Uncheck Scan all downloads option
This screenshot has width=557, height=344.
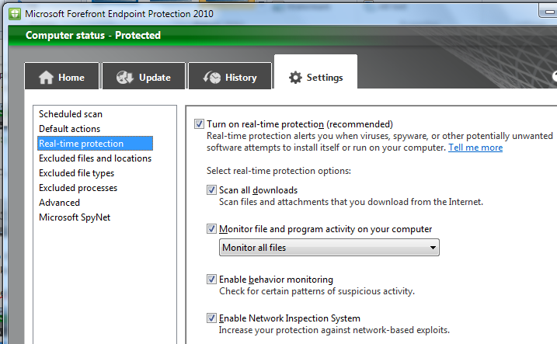[212, 190]
